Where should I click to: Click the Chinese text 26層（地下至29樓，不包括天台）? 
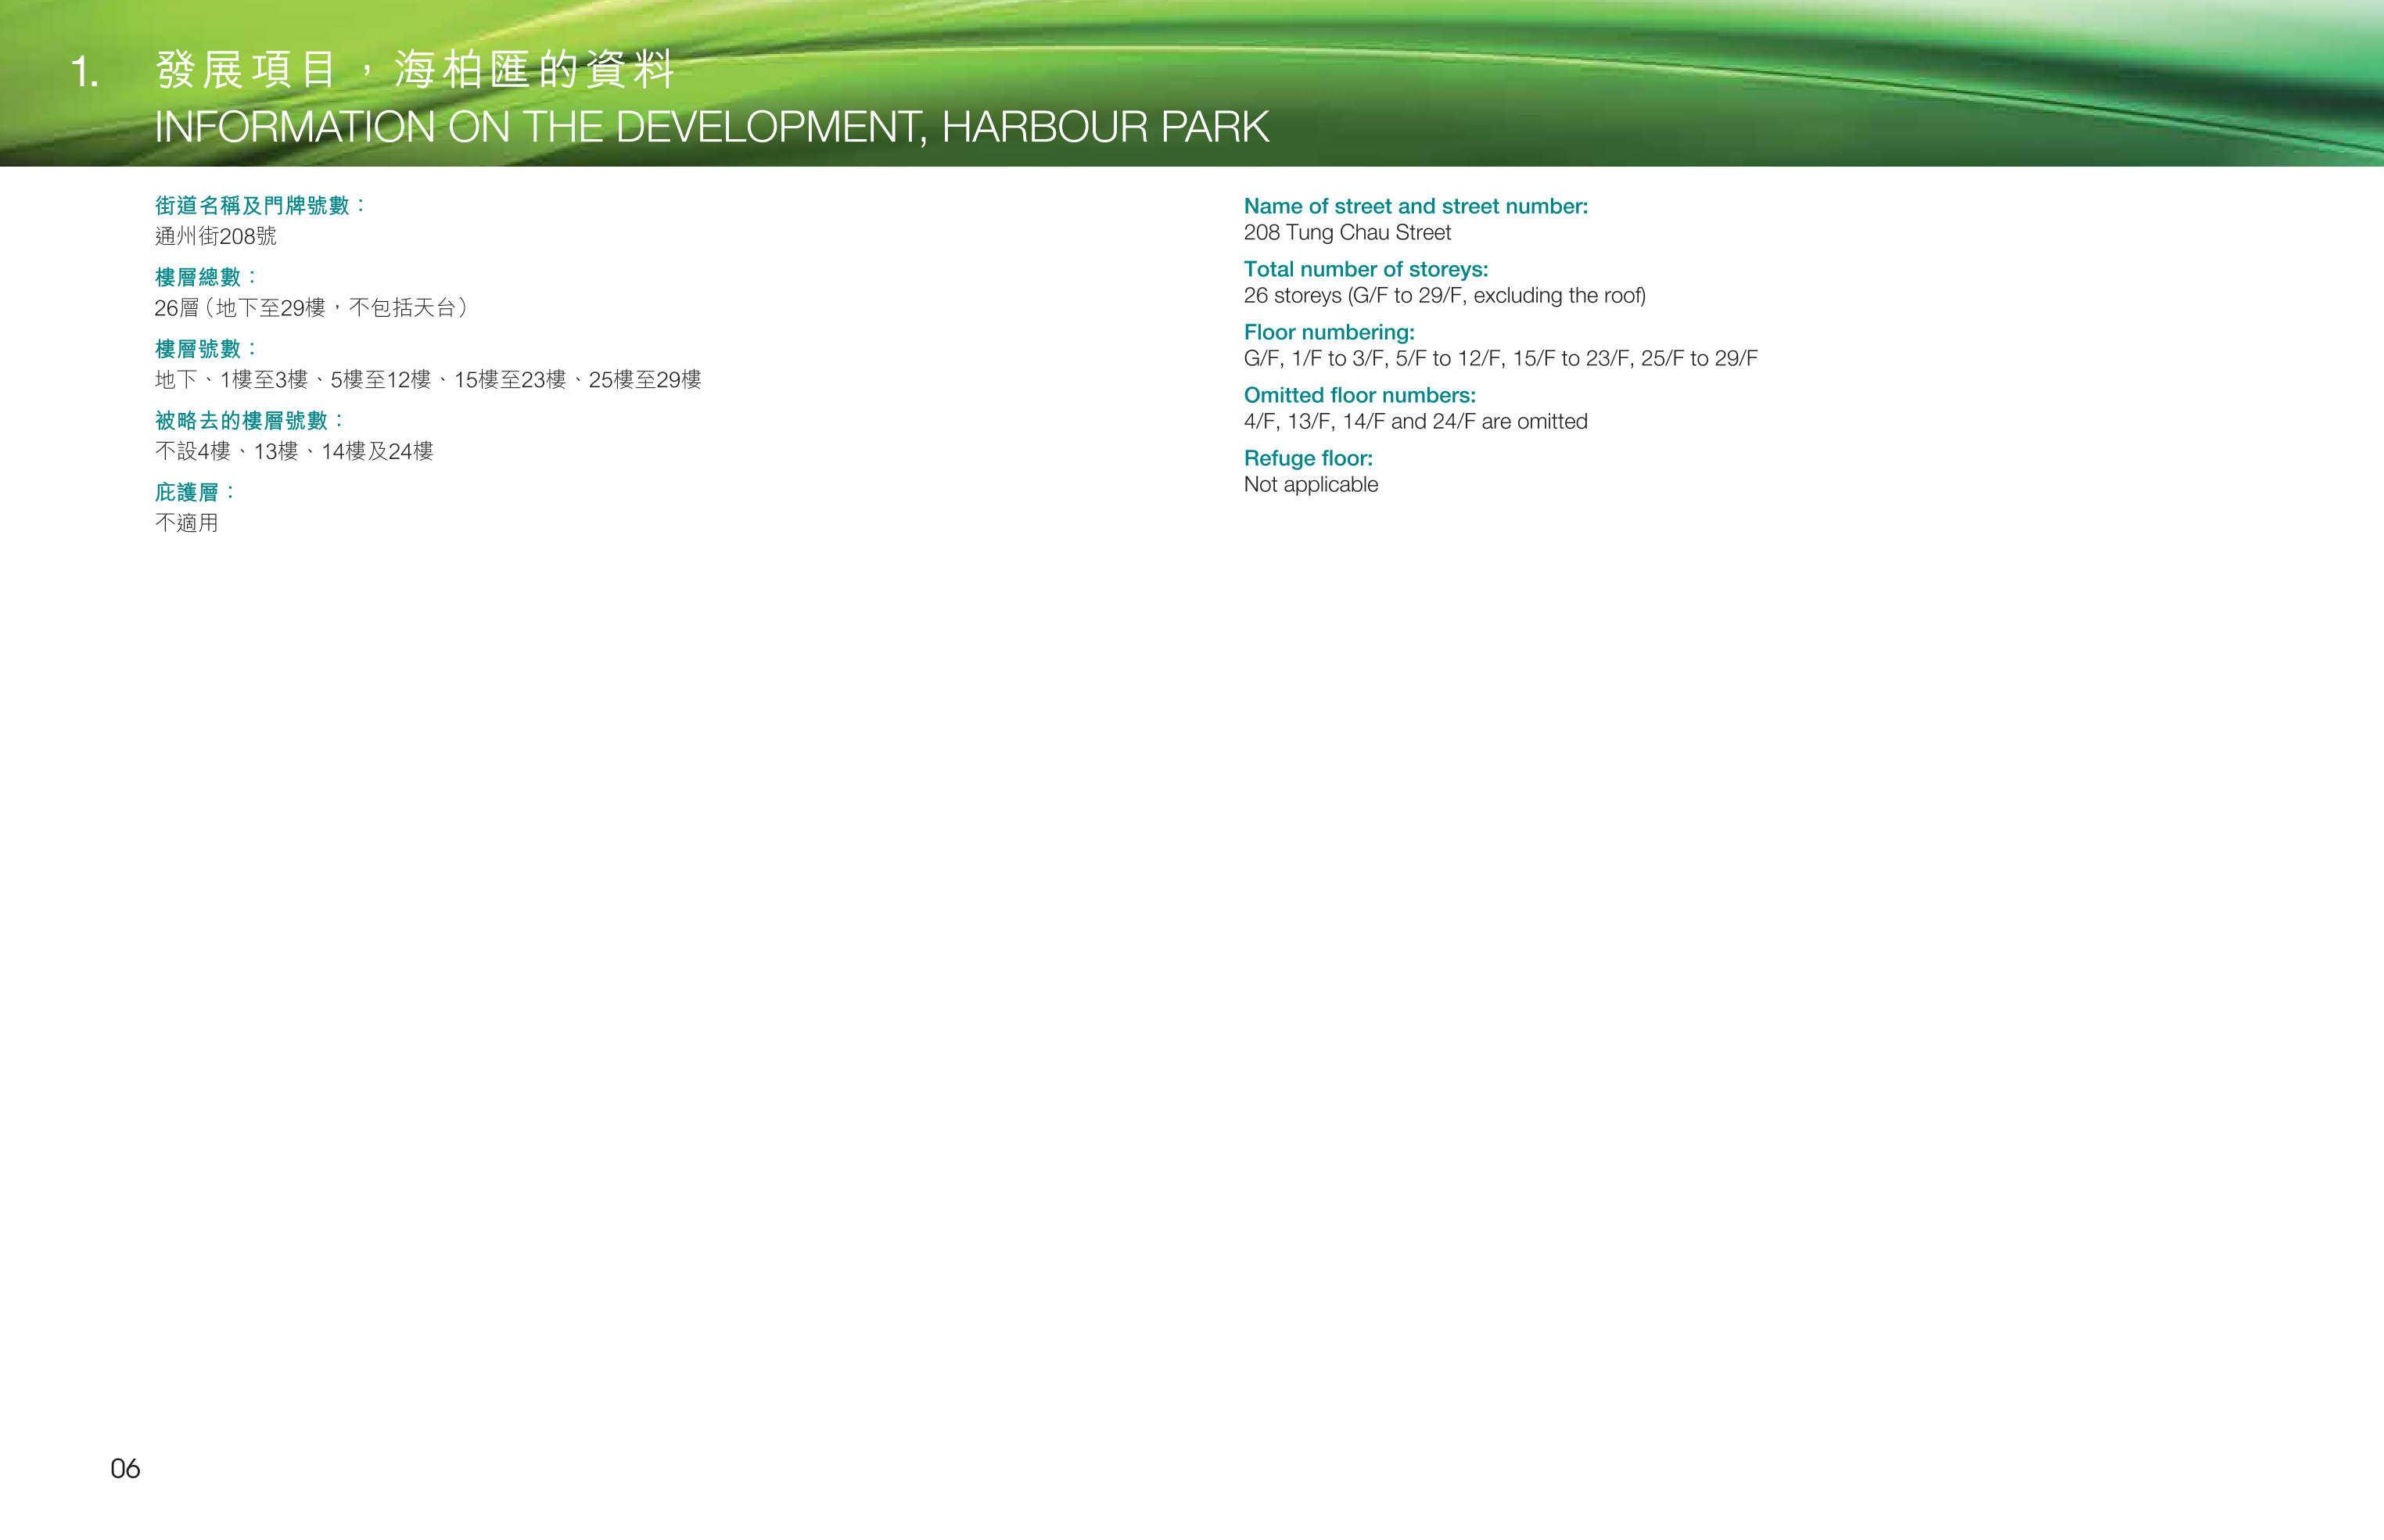(311, 308)
